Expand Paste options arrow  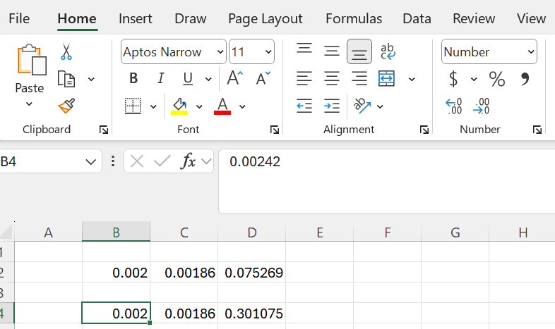click(29, 104)
